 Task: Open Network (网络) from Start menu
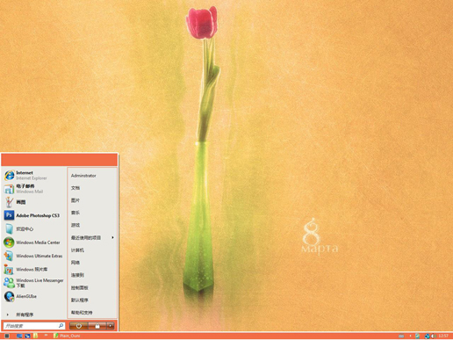click(x=92, y=263)
